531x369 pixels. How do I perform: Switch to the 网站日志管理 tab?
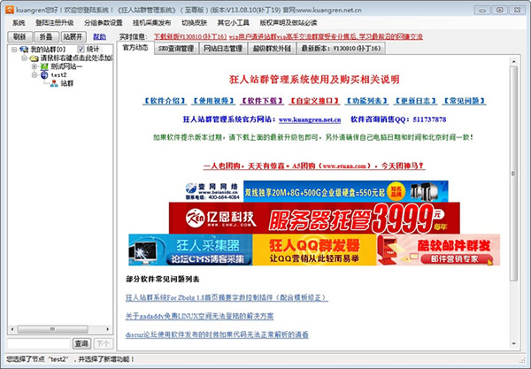(223, 49)
